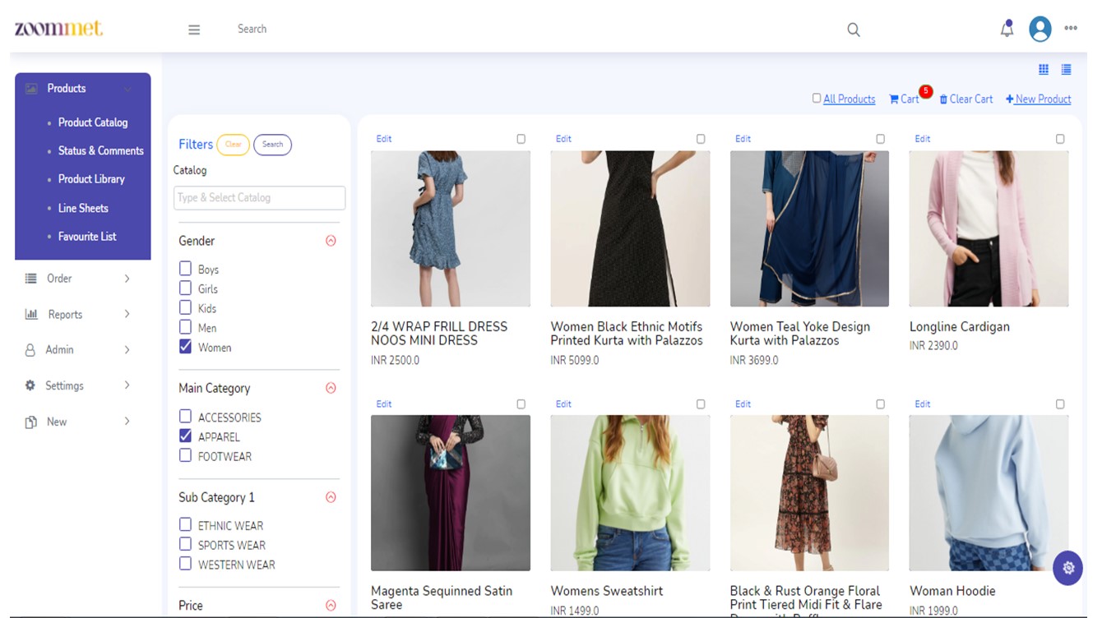This screenshot has height=618, width=1116.
Task: Check the Men checkbox under Gender
Action: tap(185, 327)
